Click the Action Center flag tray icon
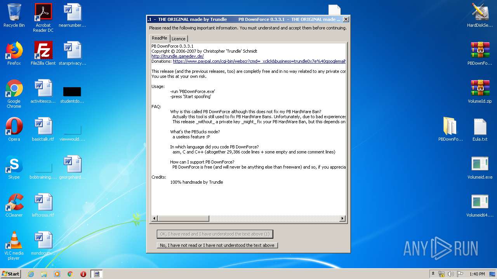This screenshot has width=497, height=279. click(x=460, y=274)
